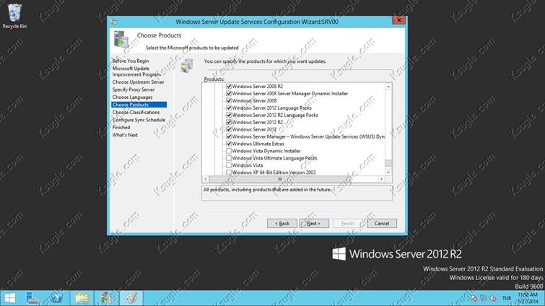
Task: Uncheck Windows Server 2008 R2
Action: coord(229,86)
